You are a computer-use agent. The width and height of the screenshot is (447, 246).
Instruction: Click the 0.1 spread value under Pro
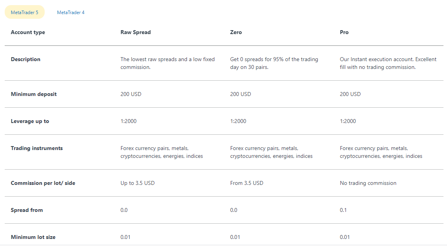click(344, 210)
